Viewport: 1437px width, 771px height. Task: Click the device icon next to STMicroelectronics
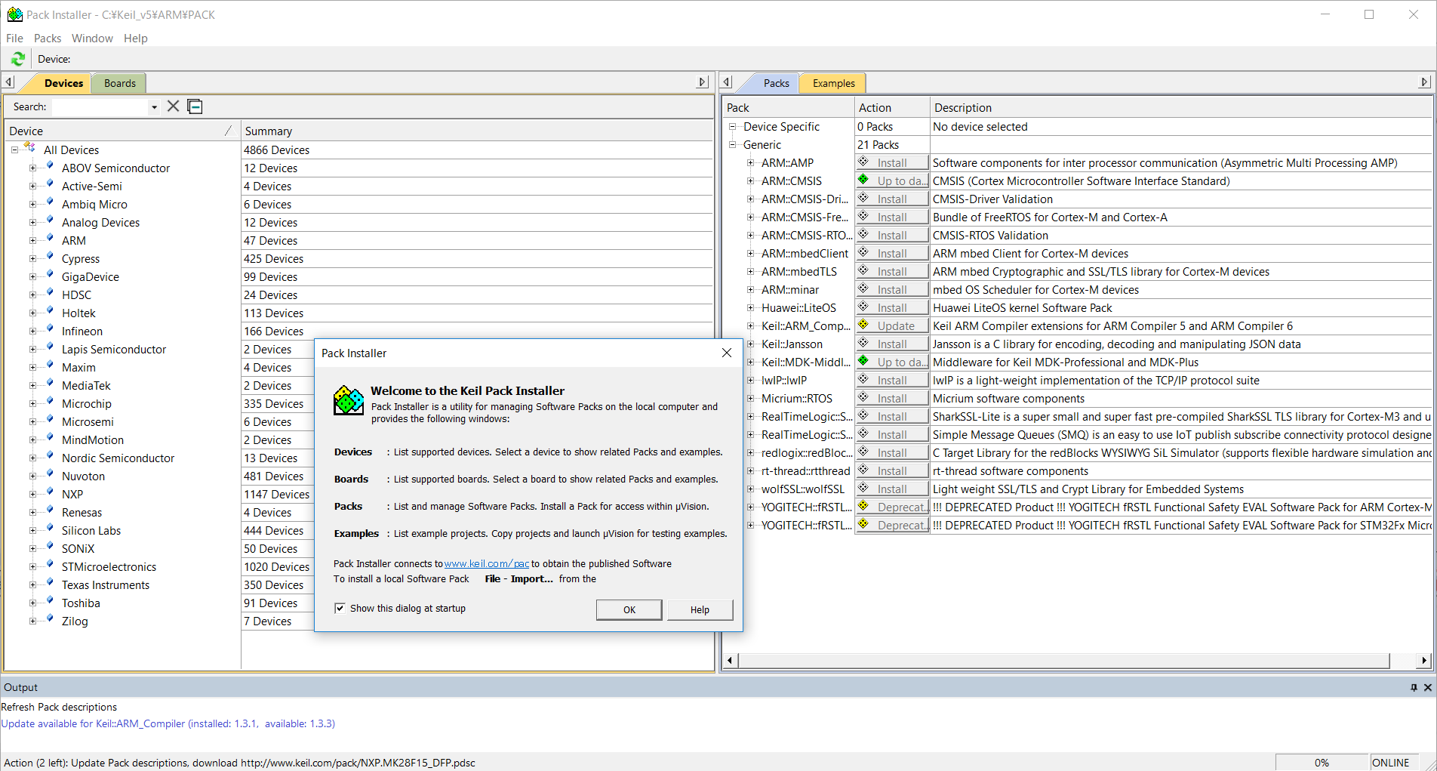click(49, 566)
